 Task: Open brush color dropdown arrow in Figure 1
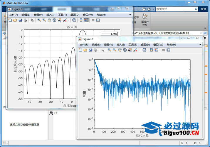(69, 20)
